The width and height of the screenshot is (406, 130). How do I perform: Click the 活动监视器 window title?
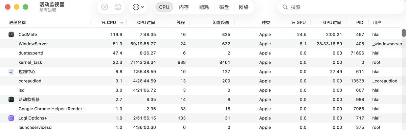pyautogui.click(x=52, y=4)
